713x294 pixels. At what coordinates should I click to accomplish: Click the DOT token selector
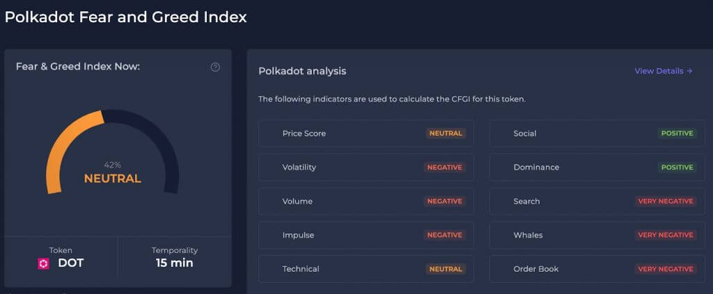pos(61,258)
